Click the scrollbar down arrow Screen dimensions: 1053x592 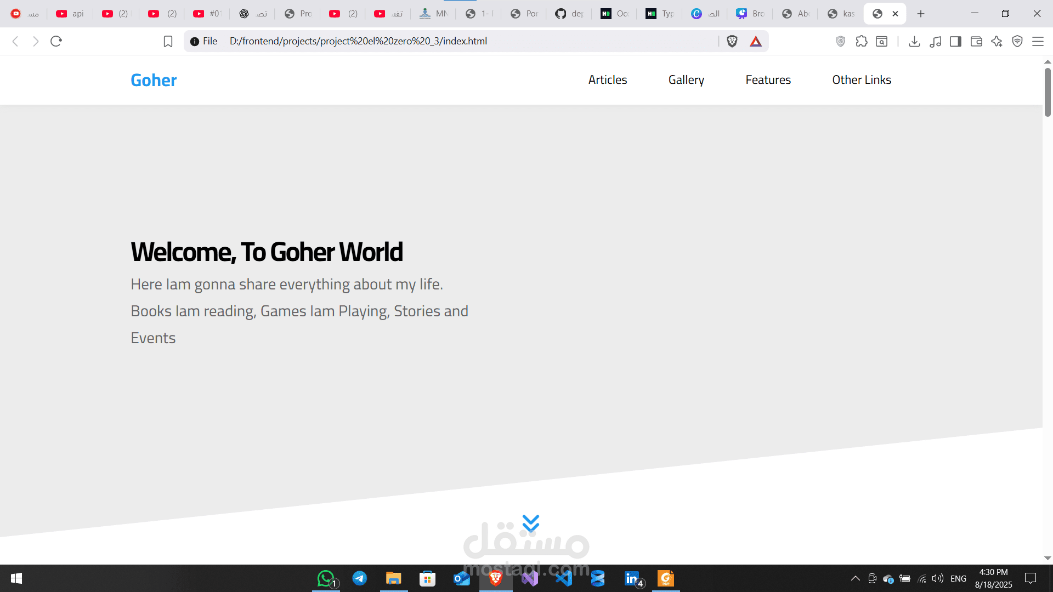(1048, 558)
